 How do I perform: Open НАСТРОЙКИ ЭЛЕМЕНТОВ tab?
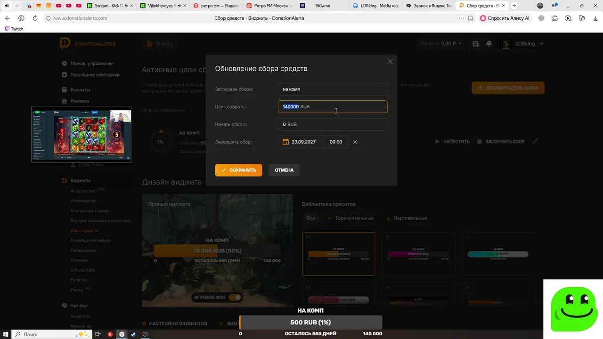(174, 323)
